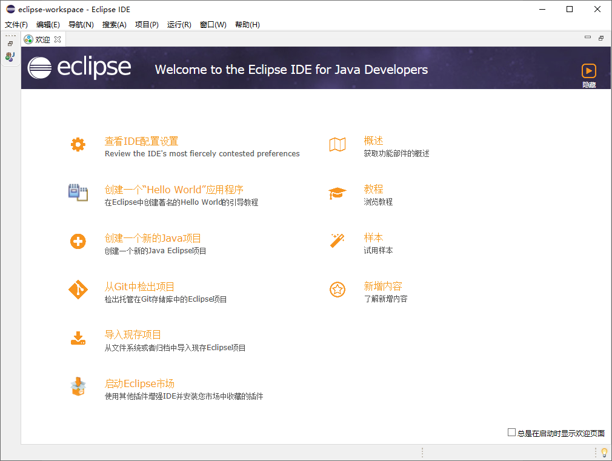
Task: Click description 从文件系统或者归档中导入现存Eclipse项目
Action: pos(175,348)
